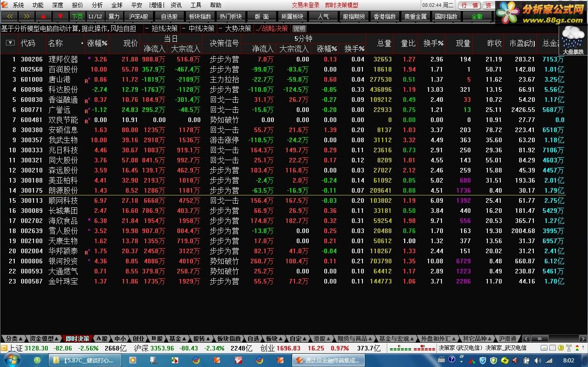The height and width of the screenshot is (367, 588).
Task: Select the row for 金叶珠宝
Action: [x=283, y=281]
